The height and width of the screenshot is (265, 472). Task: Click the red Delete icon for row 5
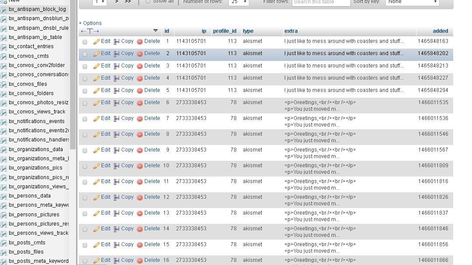click(140, 91)
